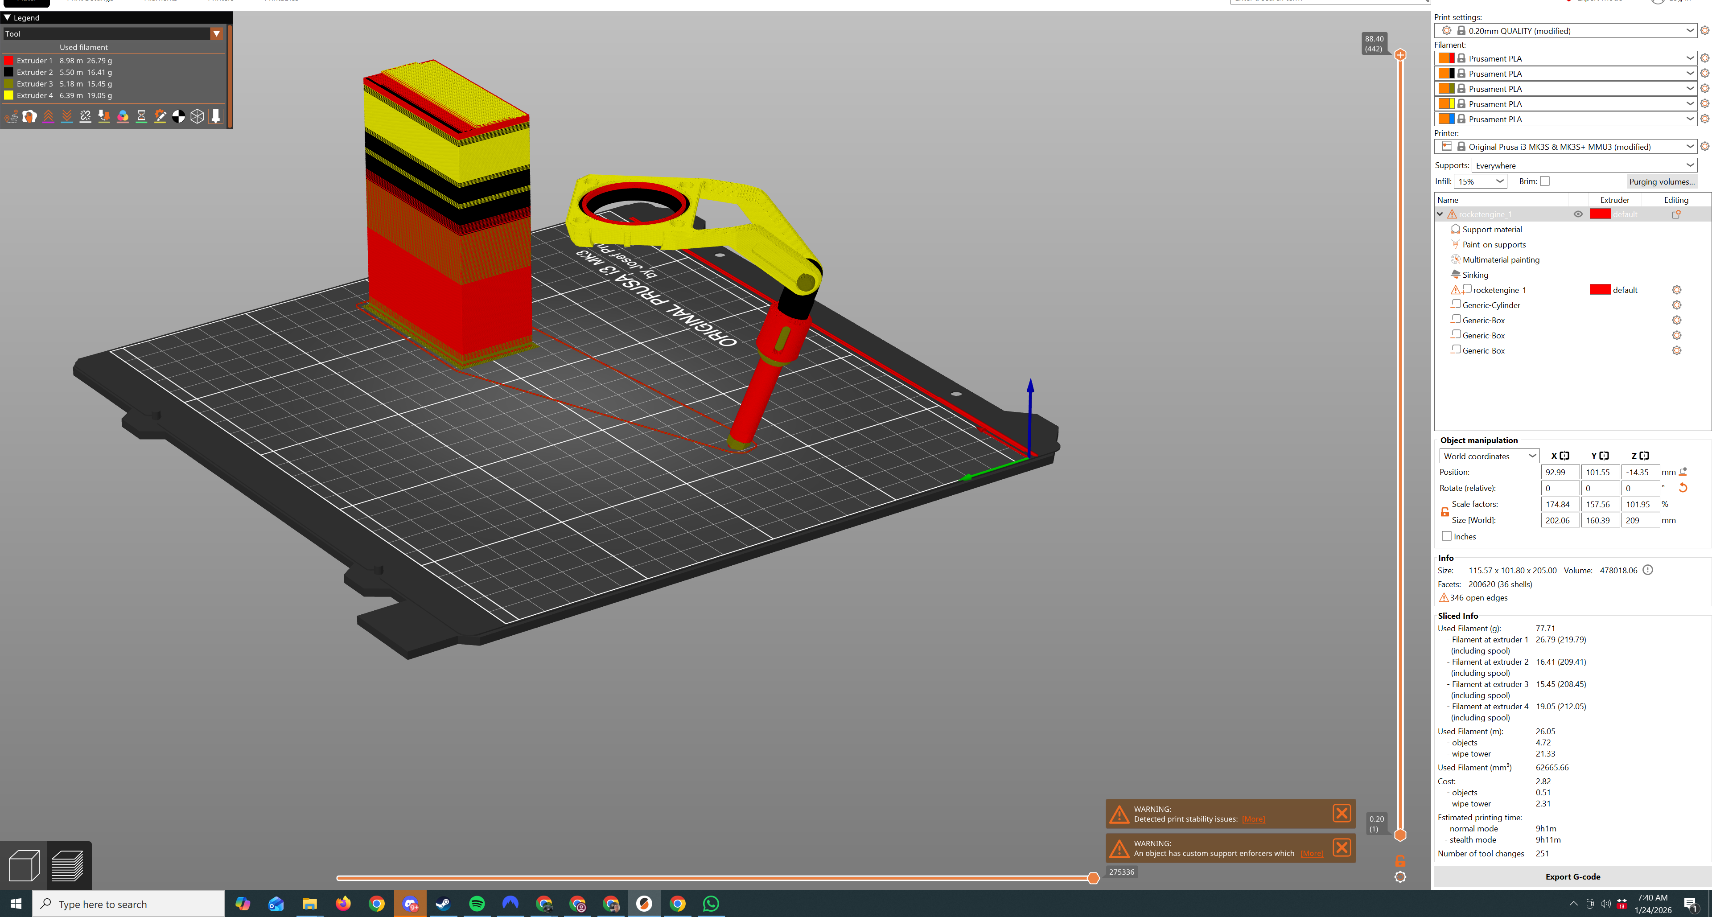This screenshot has width=1712, height=917.
Task: Toggle color changes icon in legend
Action: click(123, 116)
